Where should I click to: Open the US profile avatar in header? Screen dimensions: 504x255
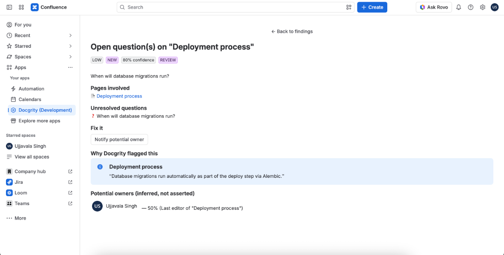pos(494,7)
